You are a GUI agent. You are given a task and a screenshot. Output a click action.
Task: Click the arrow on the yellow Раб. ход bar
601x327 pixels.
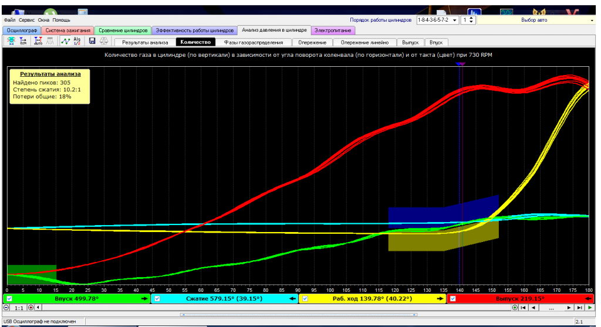tap(440, 299)
